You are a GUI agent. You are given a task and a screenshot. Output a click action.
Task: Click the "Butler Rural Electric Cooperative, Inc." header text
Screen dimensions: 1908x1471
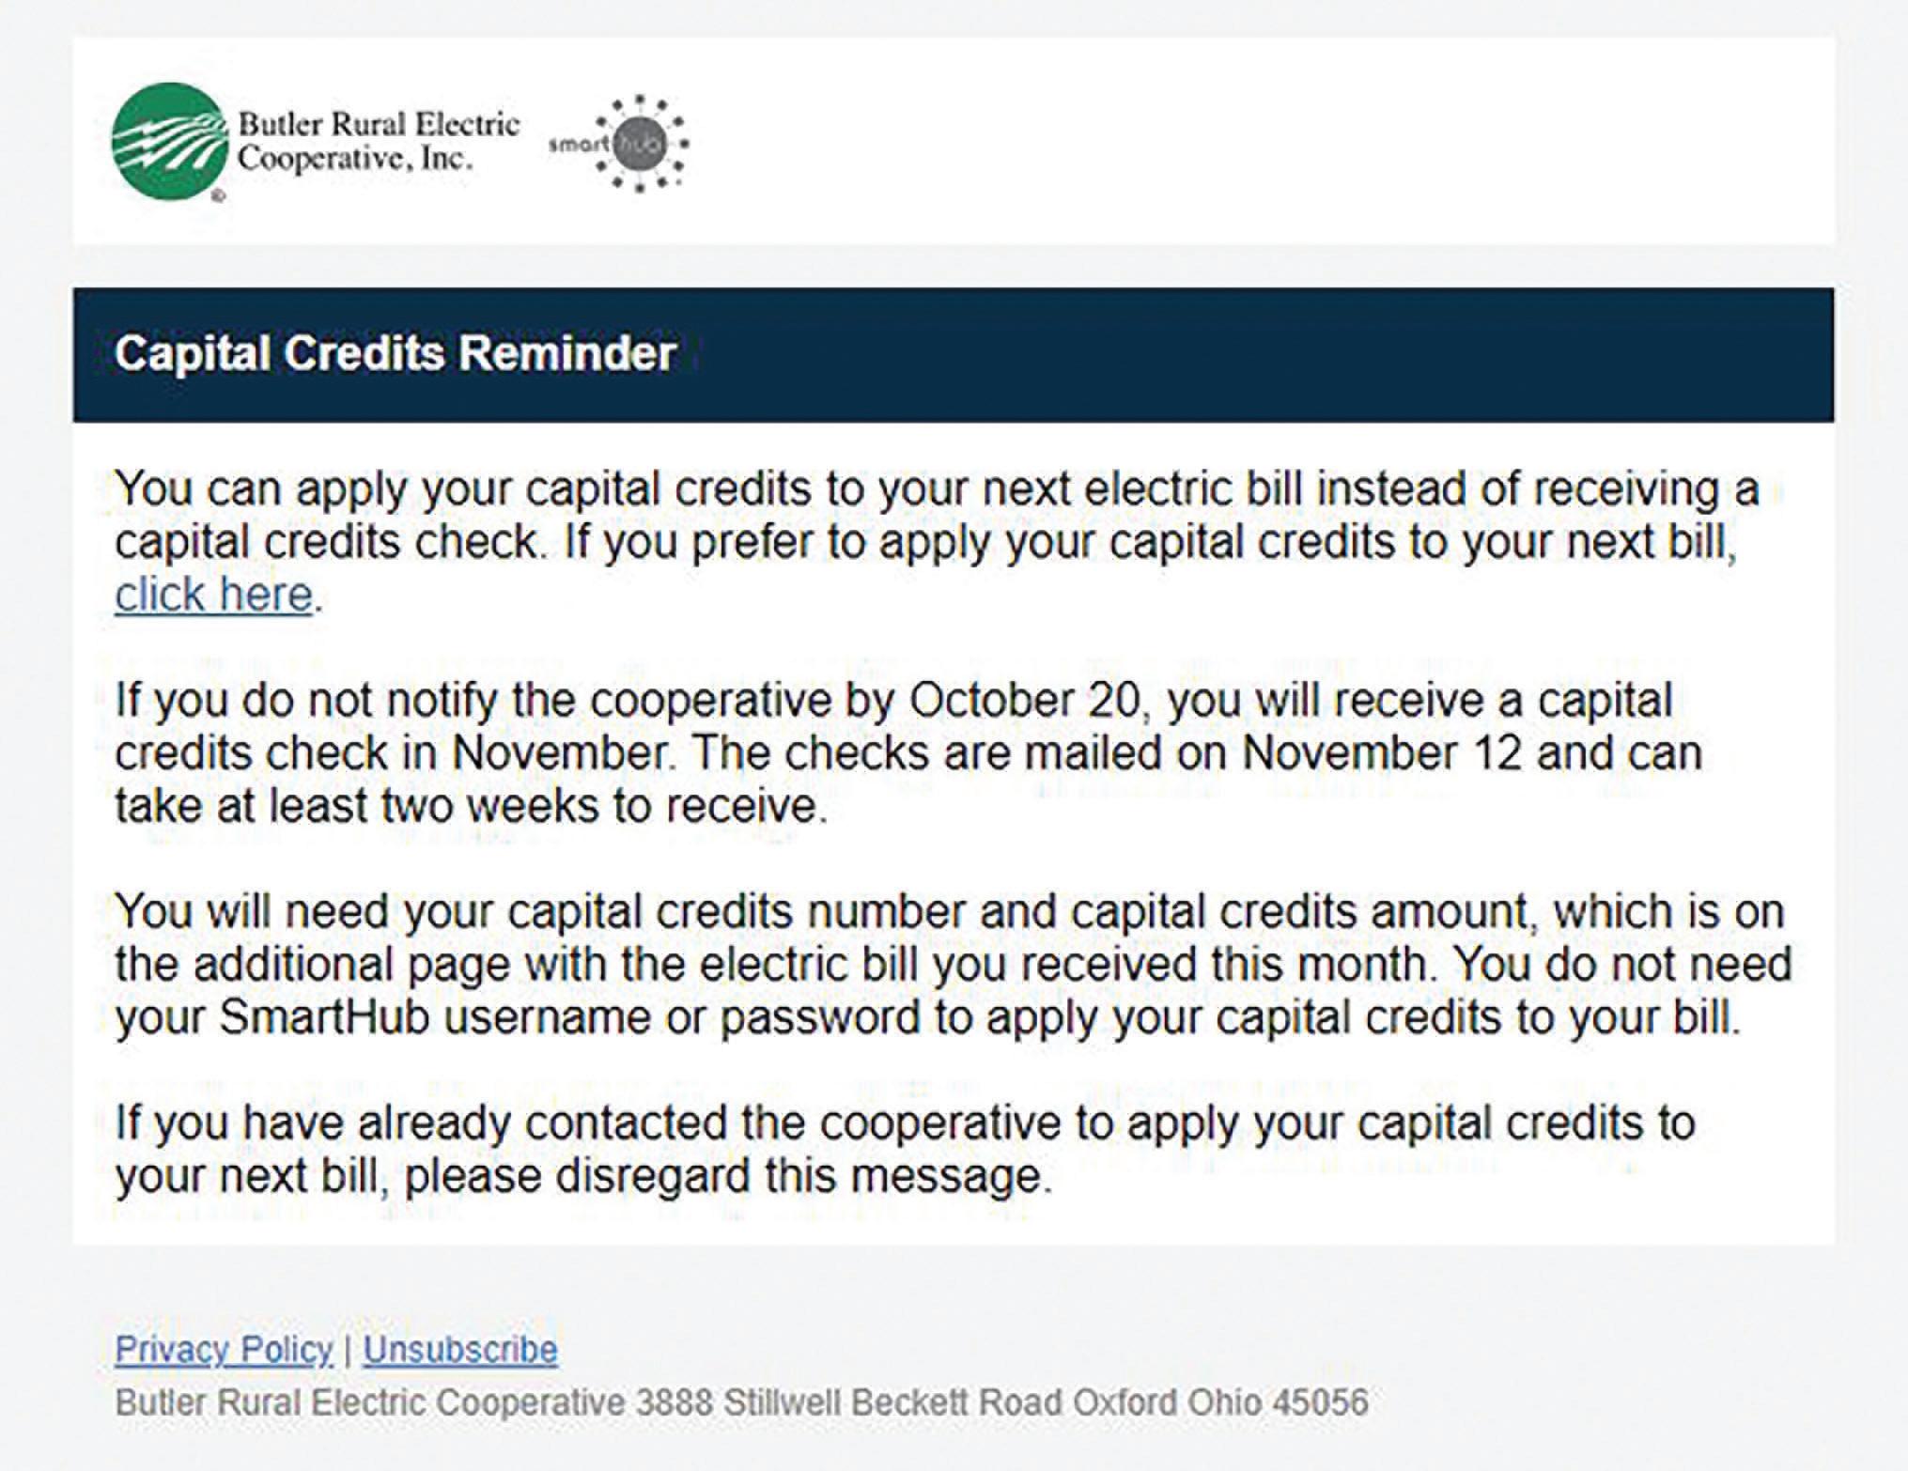(x=378, y=141)
